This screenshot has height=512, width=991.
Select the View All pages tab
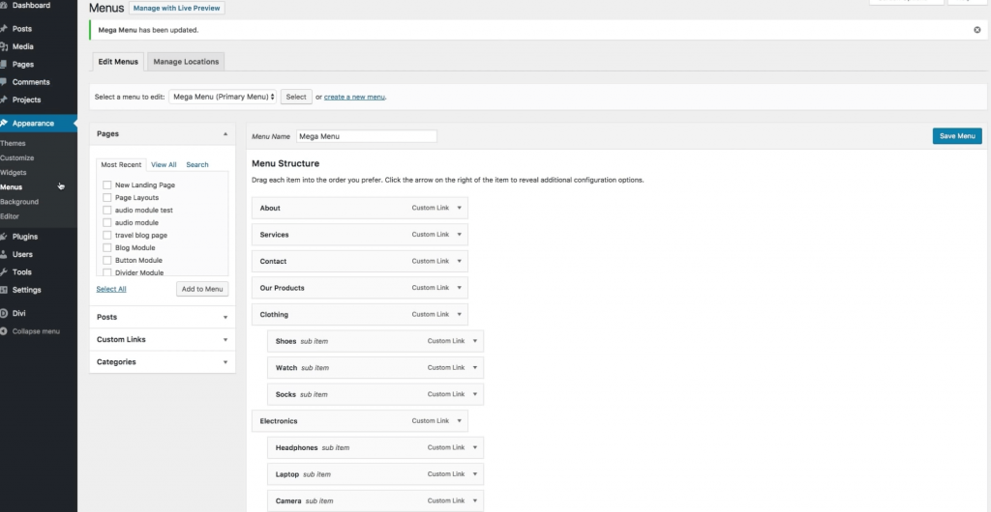[164, 164]
